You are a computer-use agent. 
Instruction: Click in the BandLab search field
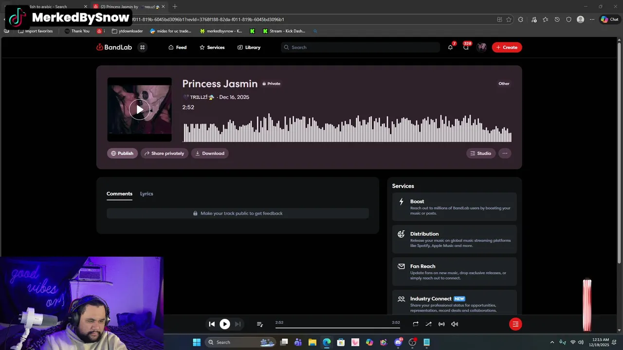coord(360,47)
